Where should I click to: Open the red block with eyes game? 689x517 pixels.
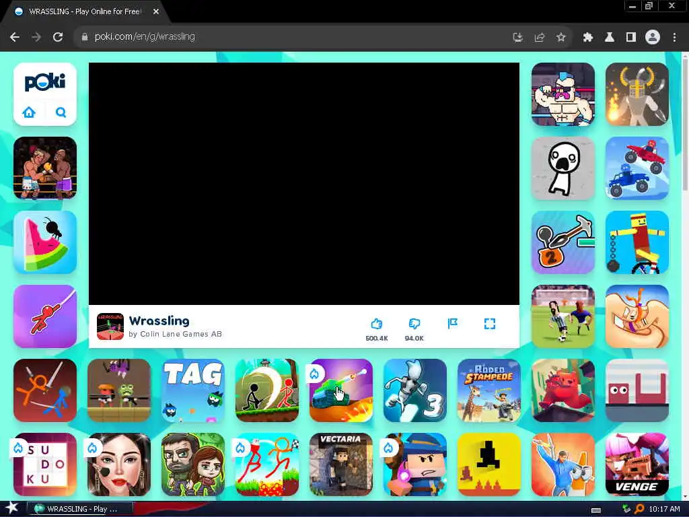point(637,390)
